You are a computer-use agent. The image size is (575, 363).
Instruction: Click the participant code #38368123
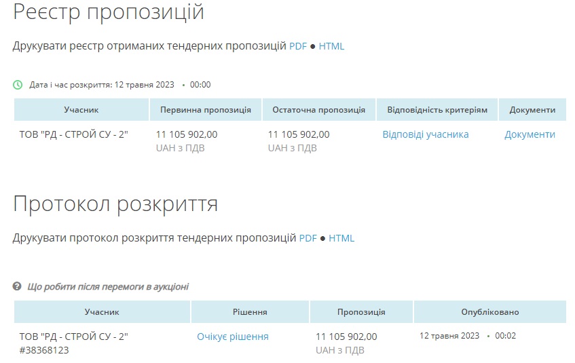pyautogui.click(x=44, y=351)
